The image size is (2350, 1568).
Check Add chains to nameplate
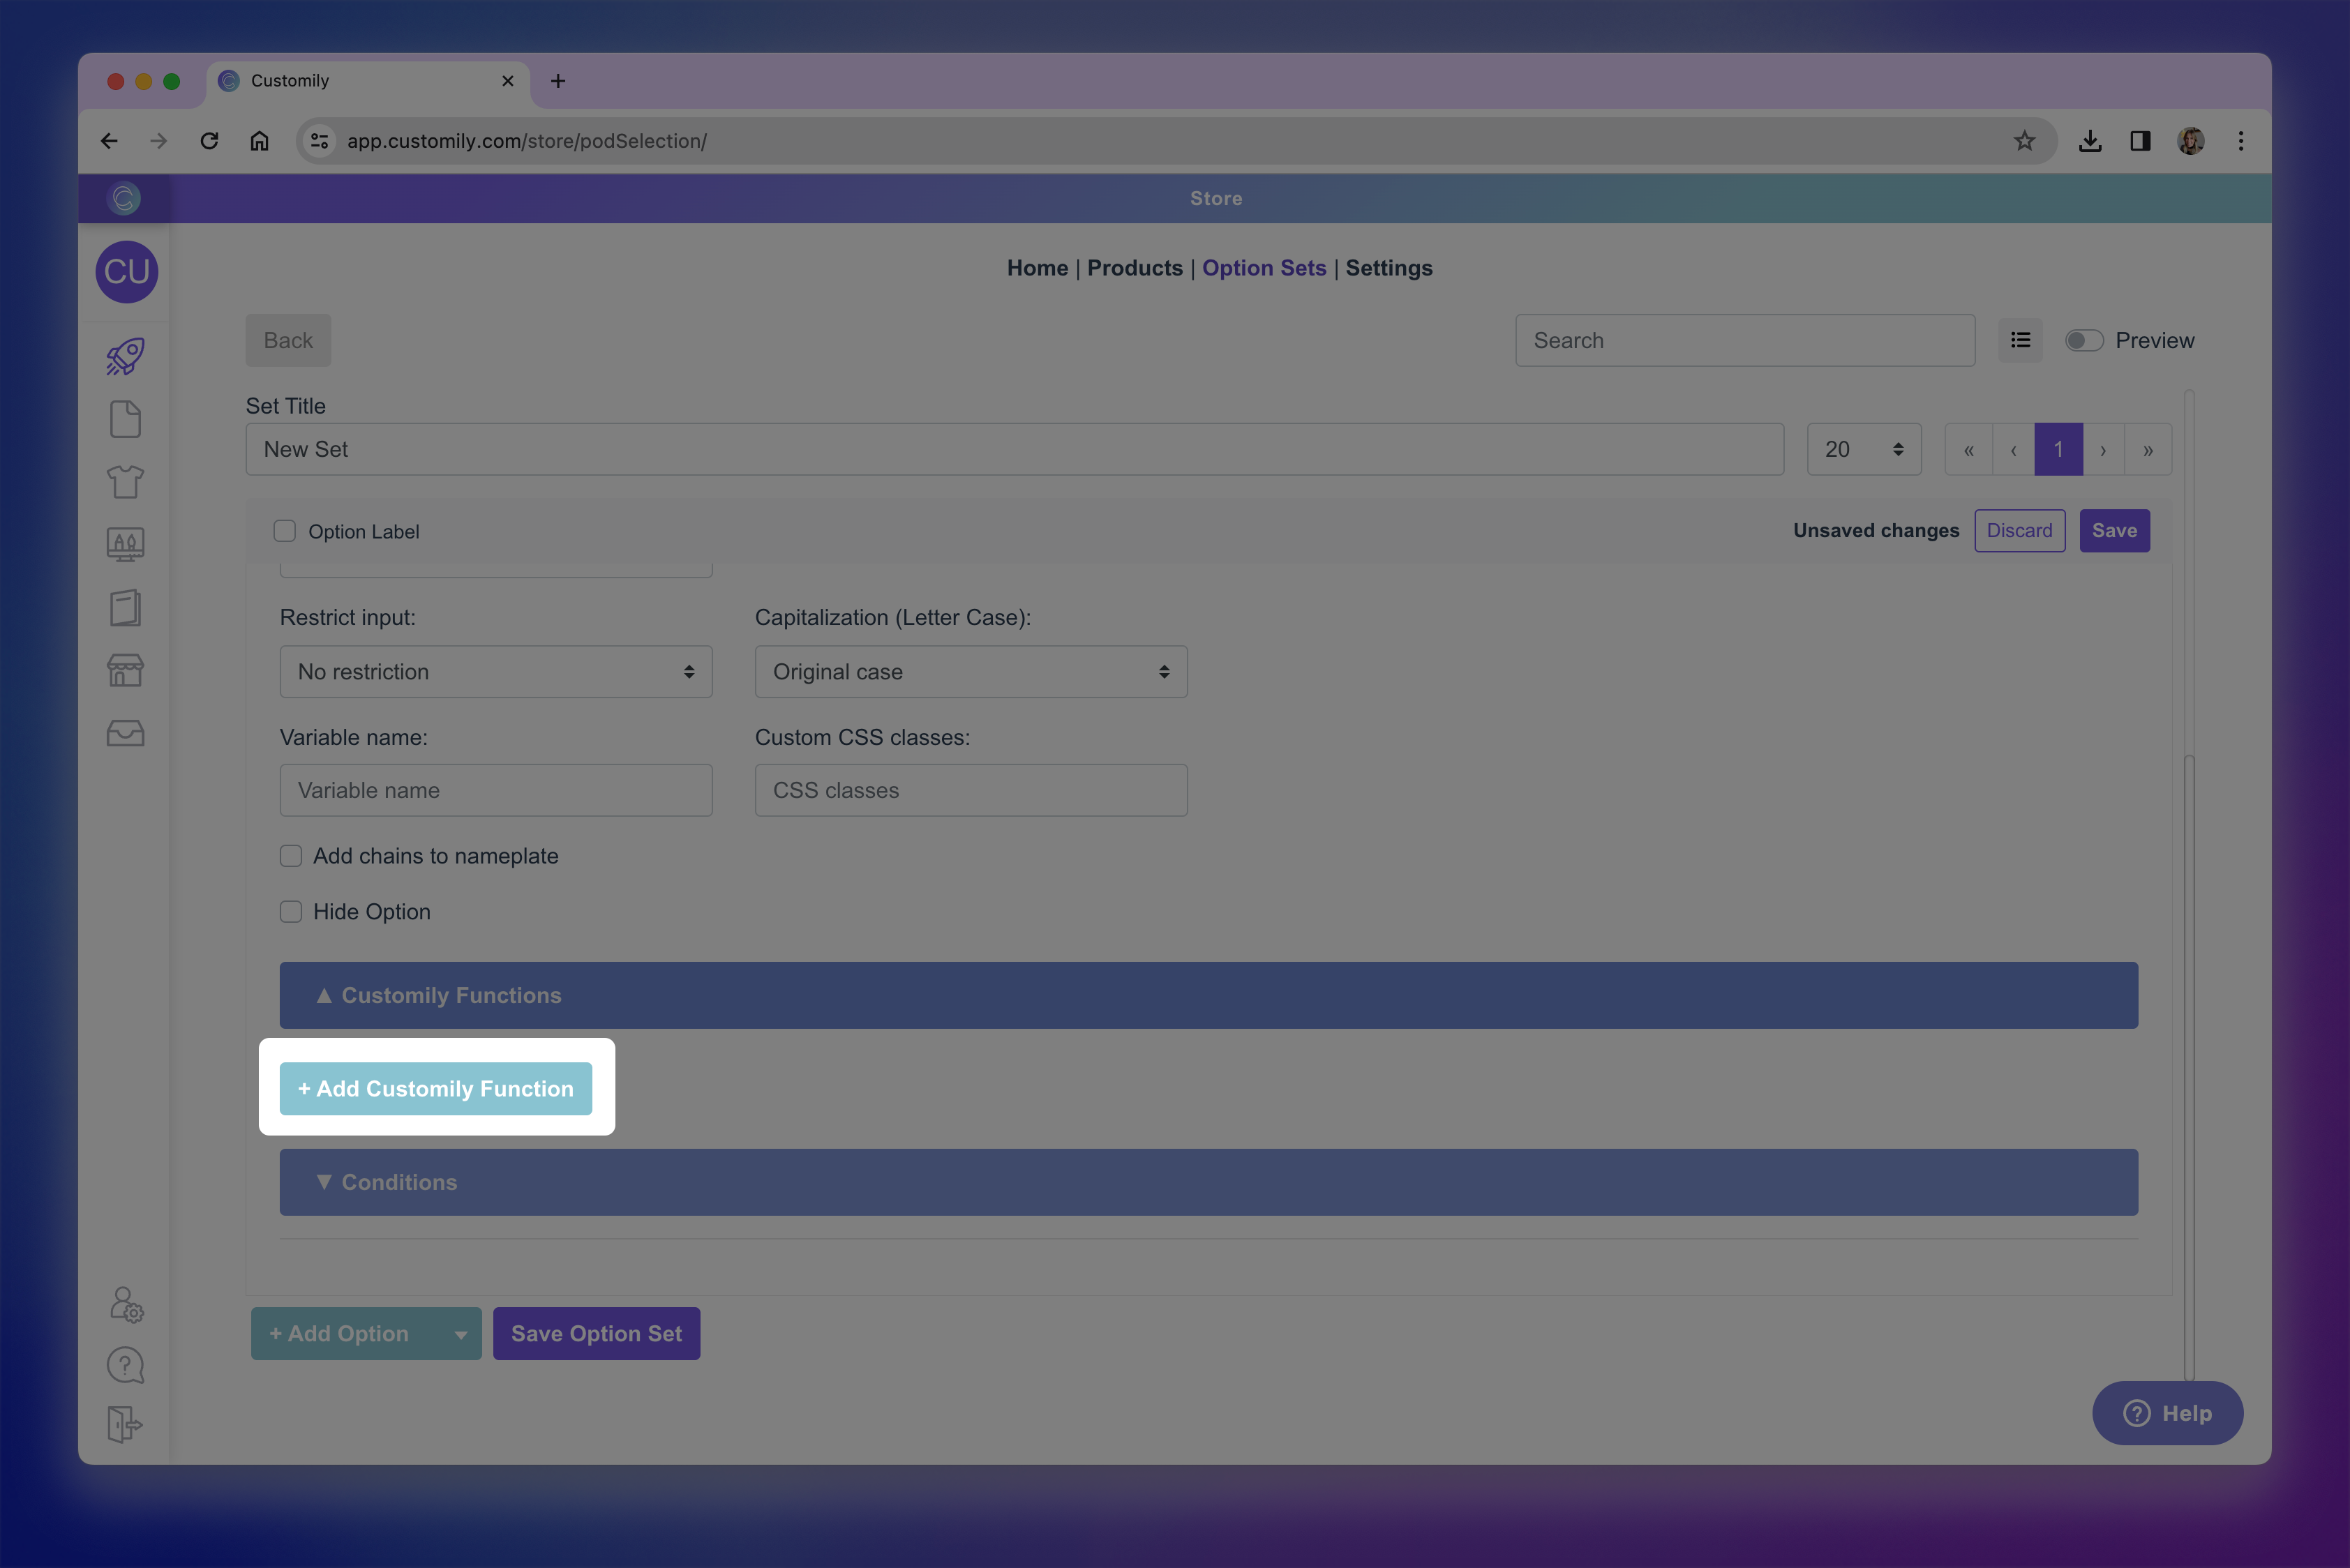(x=291, y=856)
